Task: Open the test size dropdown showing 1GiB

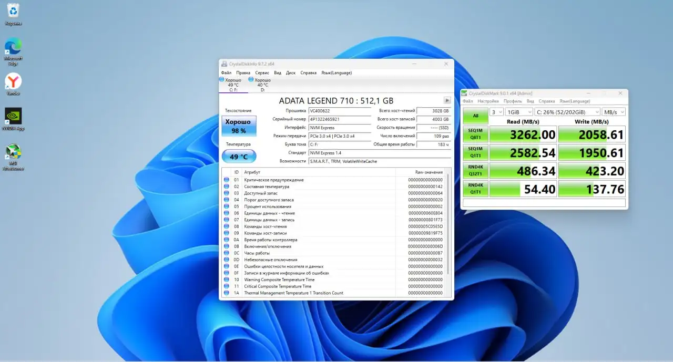Action: pos(518,112)
